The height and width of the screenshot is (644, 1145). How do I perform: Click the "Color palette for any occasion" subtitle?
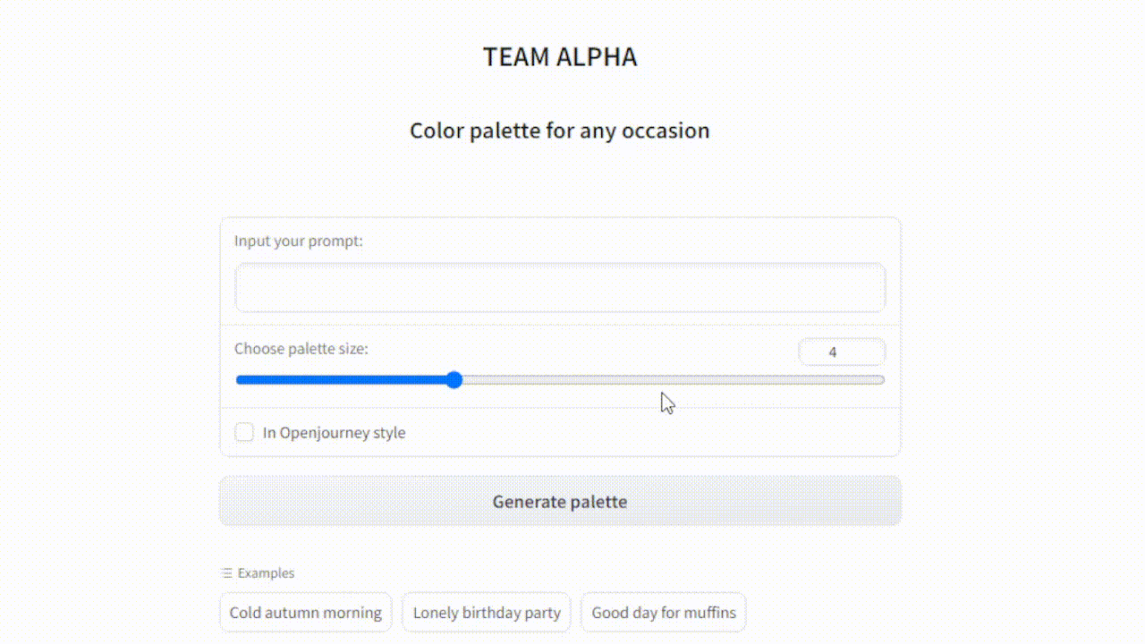(560, 131)
